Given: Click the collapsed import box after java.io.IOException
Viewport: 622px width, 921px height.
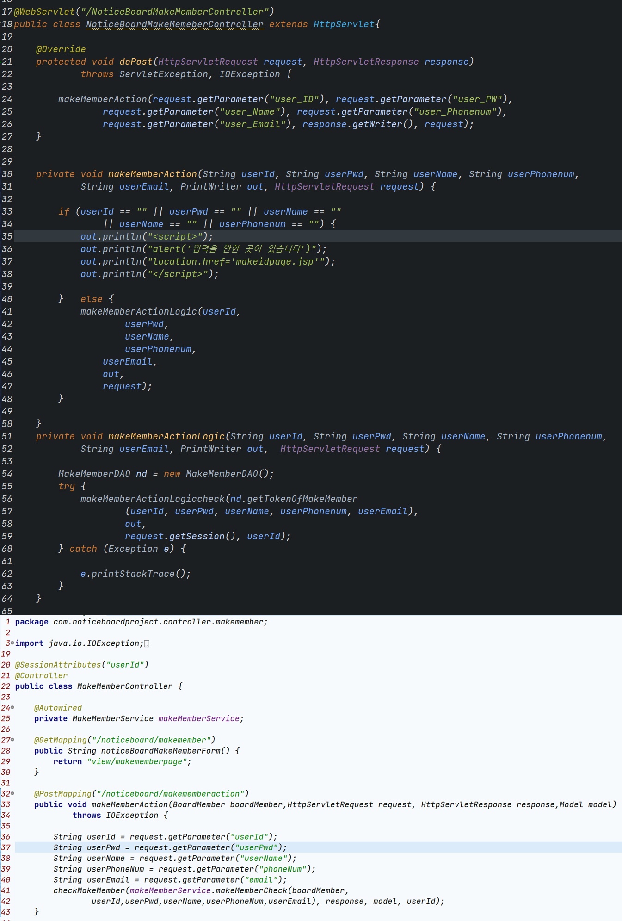Looking at the screenshot, I should pos(147,643).
